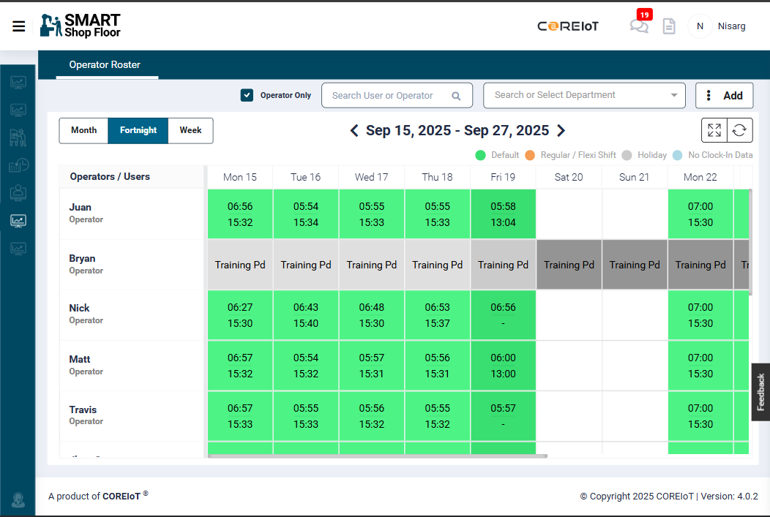Go to the next fortnight

pyautogui.click(x=561, y=131)
